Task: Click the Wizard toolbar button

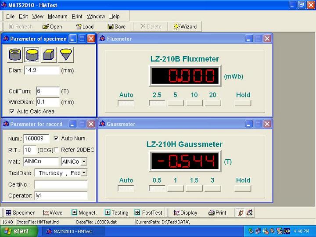Action: click(x=185, y=26)
